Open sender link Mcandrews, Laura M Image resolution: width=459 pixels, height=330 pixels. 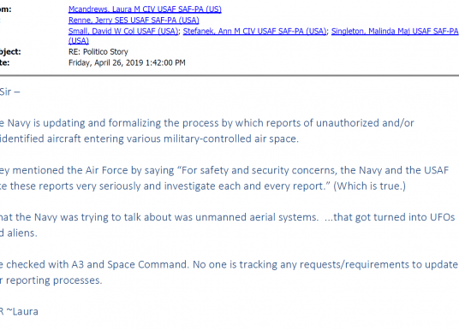point(145,9)
